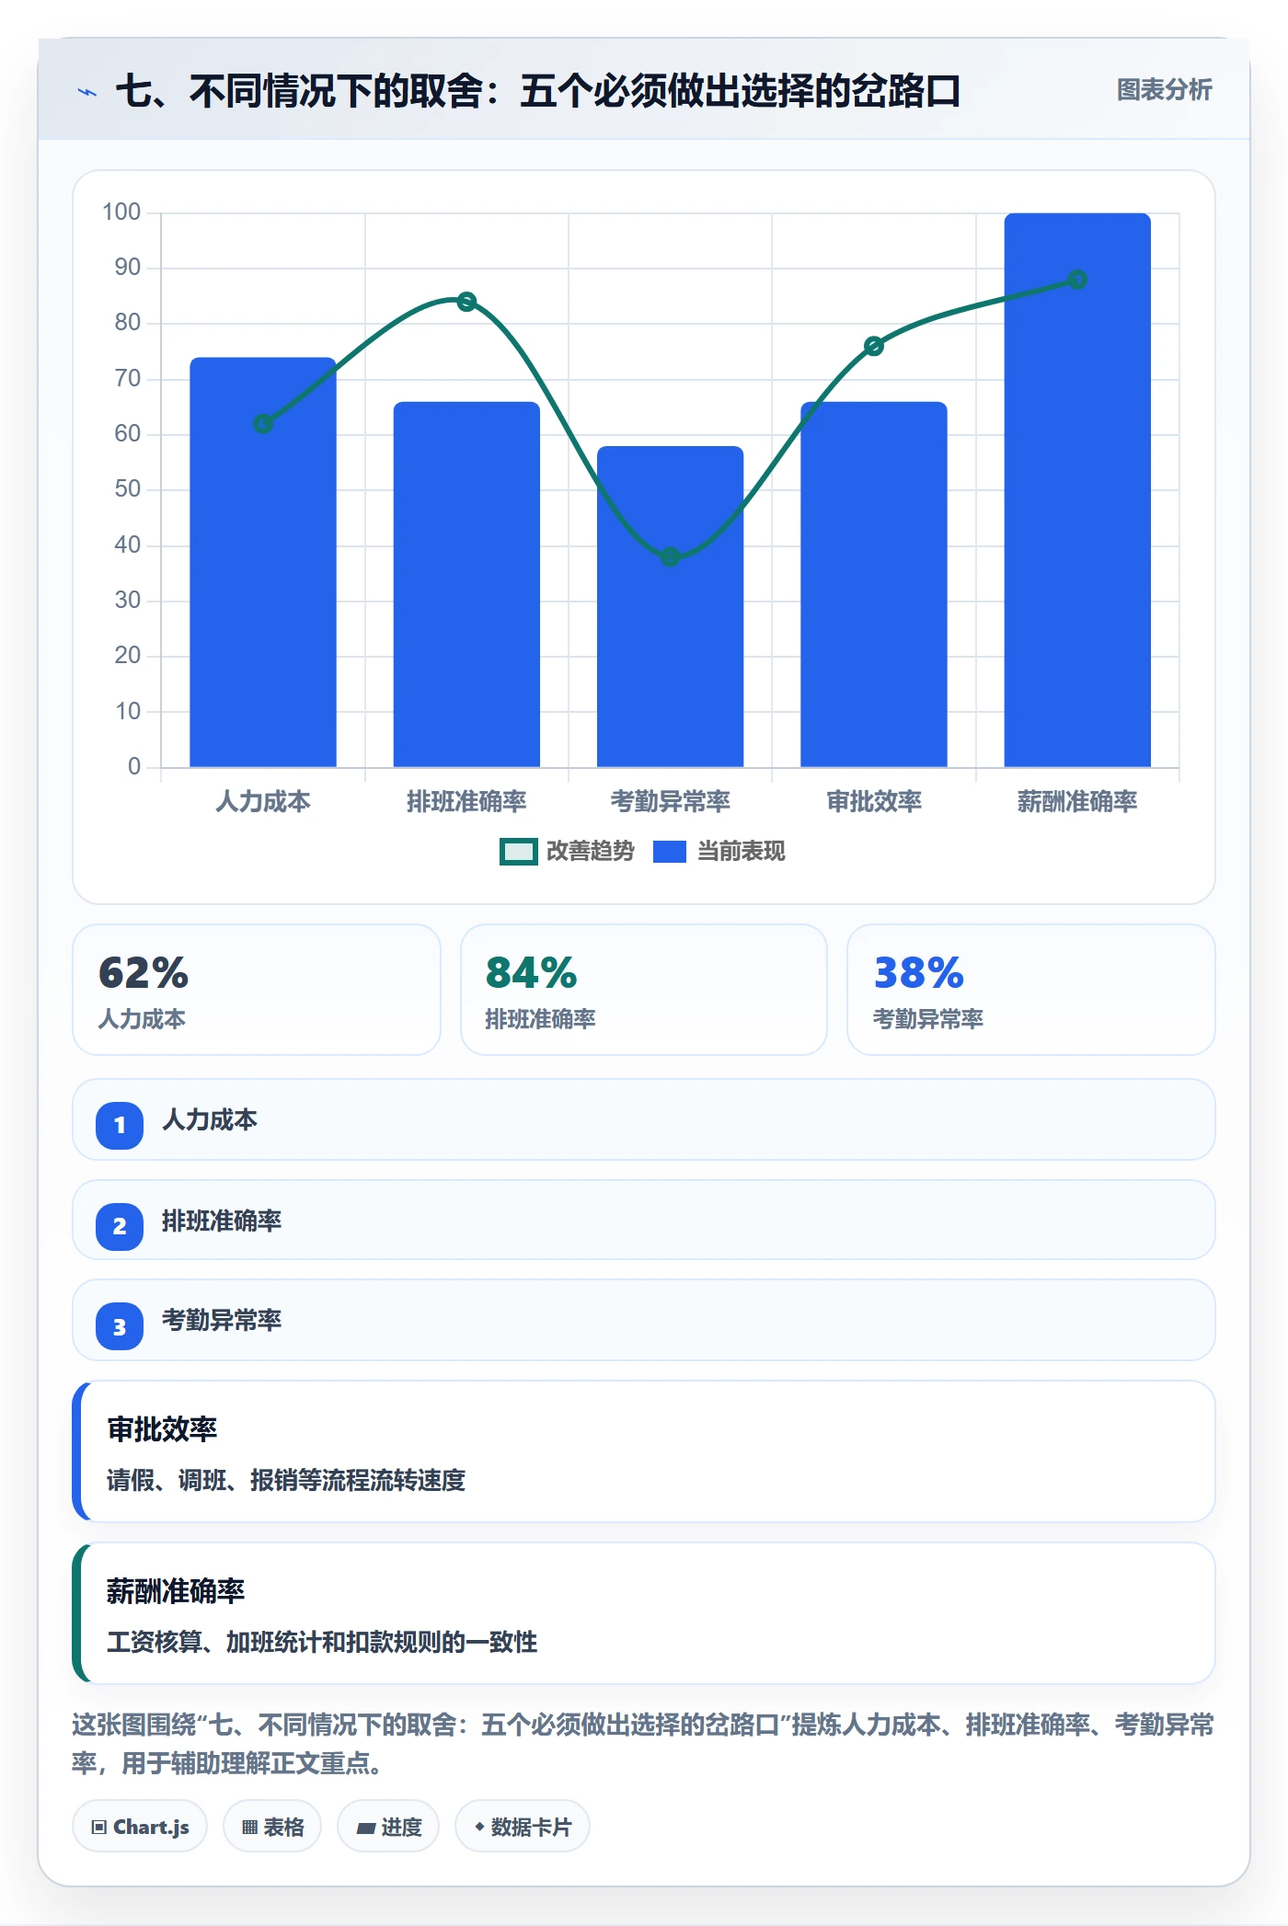Click the 进度 tag

(388, 1827)
